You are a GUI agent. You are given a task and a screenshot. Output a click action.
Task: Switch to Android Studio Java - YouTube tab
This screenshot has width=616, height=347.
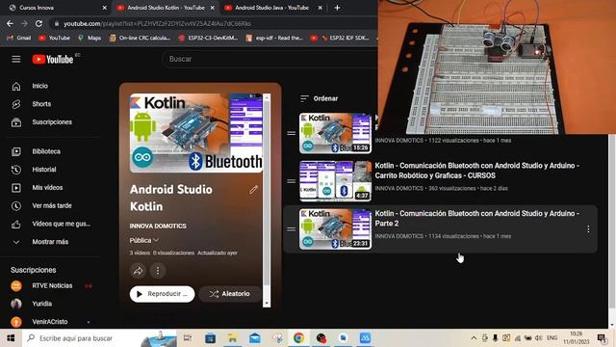coord(271,8)
